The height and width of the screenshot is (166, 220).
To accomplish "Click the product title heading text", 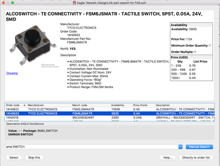I will pyautogui.click(x=104, y=16).
